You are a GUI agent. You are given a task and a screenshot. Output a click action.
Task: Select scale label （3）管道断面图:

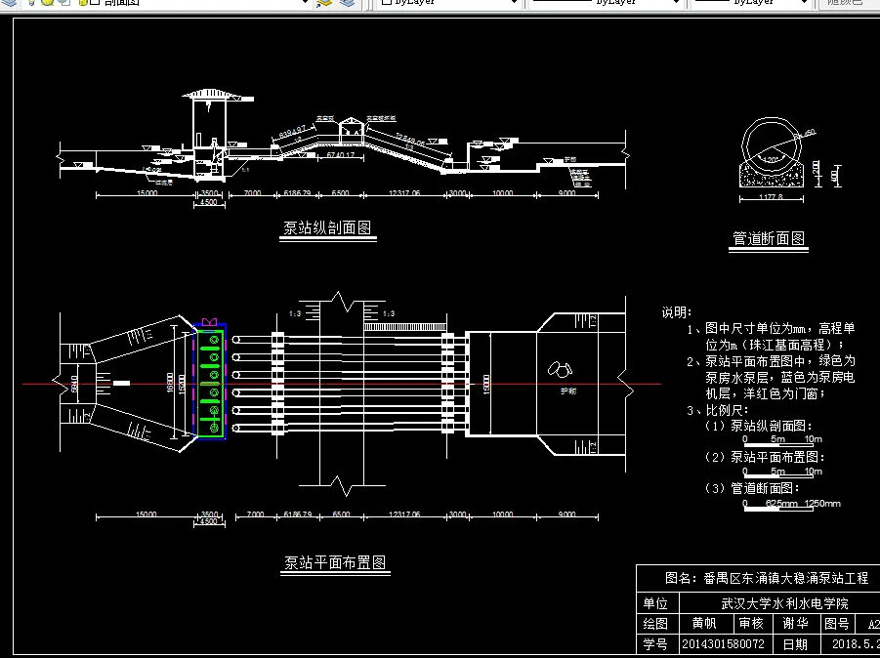point(752,488)
